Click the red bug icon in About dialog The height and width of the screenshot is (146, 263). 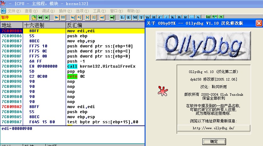pyautogui.click(x=163, y=91)
